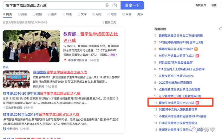Click the 中国教育新闻网 source logo icon
This screenshot has width=222, height=139.
coord(65,60)
